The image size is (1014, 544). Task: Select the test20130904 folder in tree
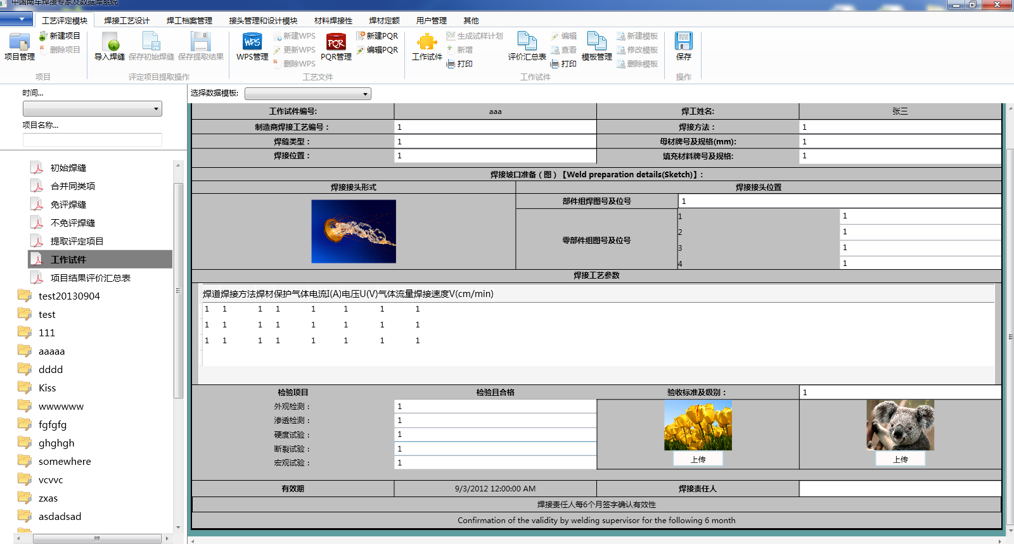click(69, 296)
